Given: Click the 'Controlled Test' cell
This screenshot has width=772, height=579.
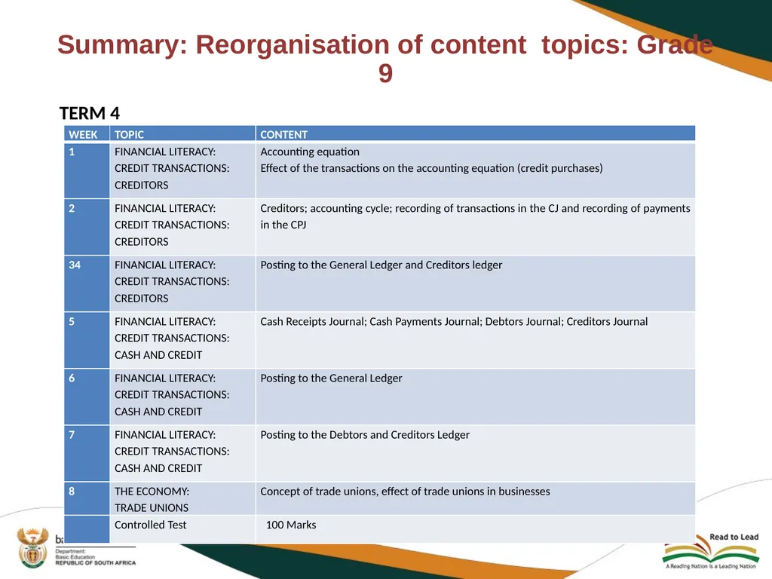Looking at the screenshot, I should click(x=182, y=529).
